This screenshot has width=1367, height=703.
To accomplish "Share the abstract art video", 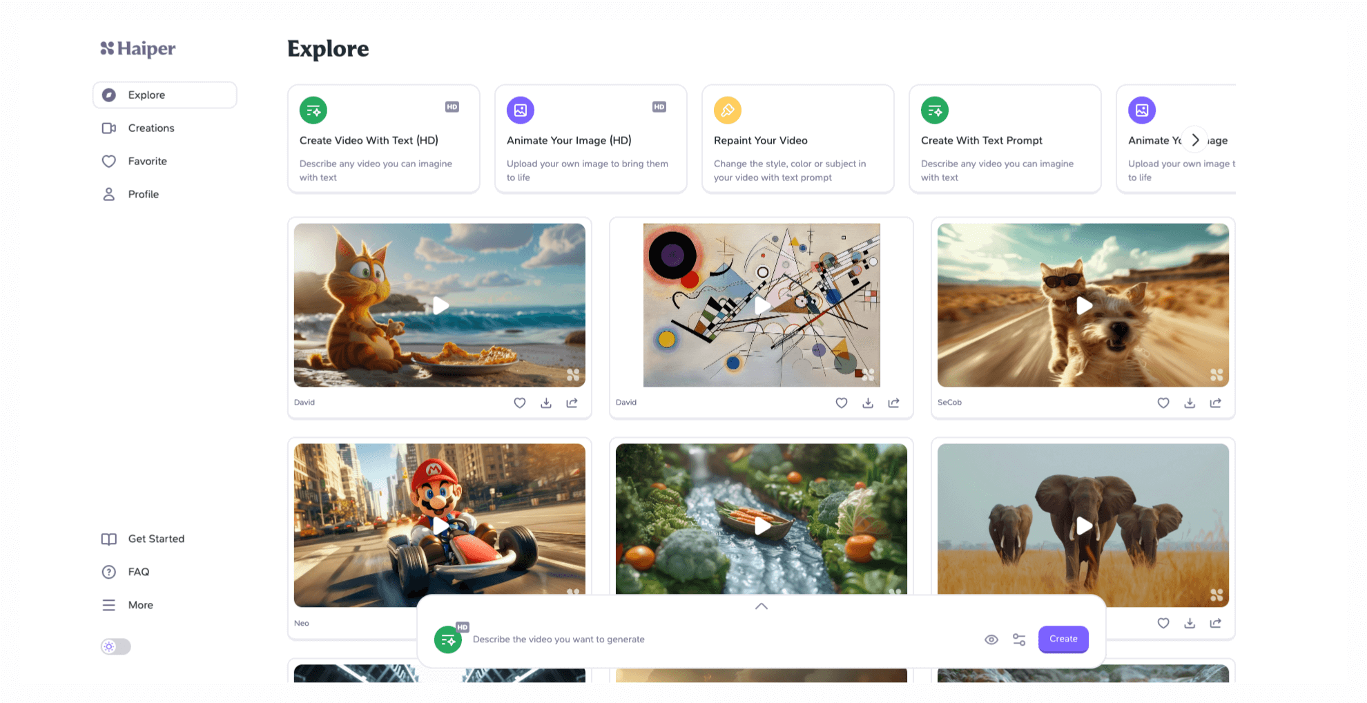I will (x=894, y=403).
